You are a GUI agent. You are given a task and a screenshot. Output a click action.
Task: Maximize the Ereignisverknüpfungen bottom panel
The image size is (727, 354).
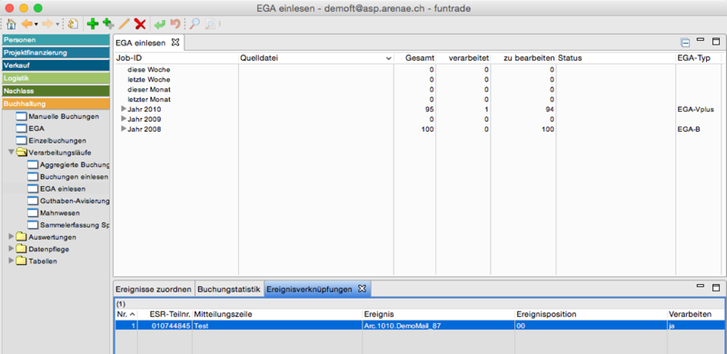pyautogui.click(x=716, y=288)
